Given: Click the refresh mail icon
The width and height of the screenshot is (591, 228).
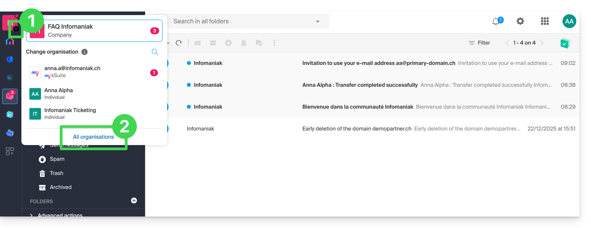Looking at the screenshot, I should click(x=179, y=43).
